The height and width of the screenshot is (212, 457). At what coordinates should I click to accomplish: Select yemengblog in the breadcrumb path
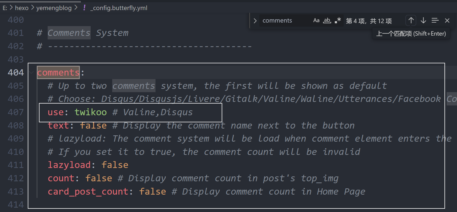click(x=54, y=8)
